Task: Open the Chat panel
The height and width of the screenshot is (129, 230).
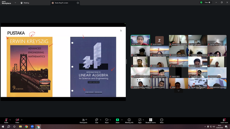Action: click(x=97, y=121)
